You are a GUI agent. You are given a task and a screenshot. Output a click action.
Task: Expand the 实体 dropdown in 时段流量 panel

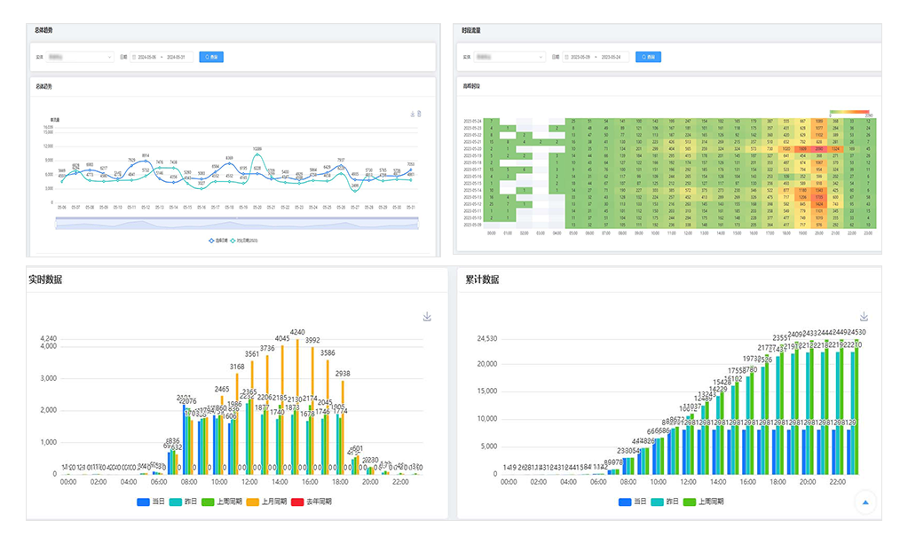tap(509, 58)
